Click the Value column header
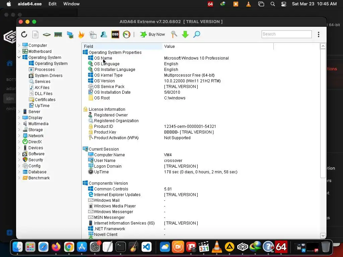This screenshot has width=343, height=257. (x=218, y=46)
